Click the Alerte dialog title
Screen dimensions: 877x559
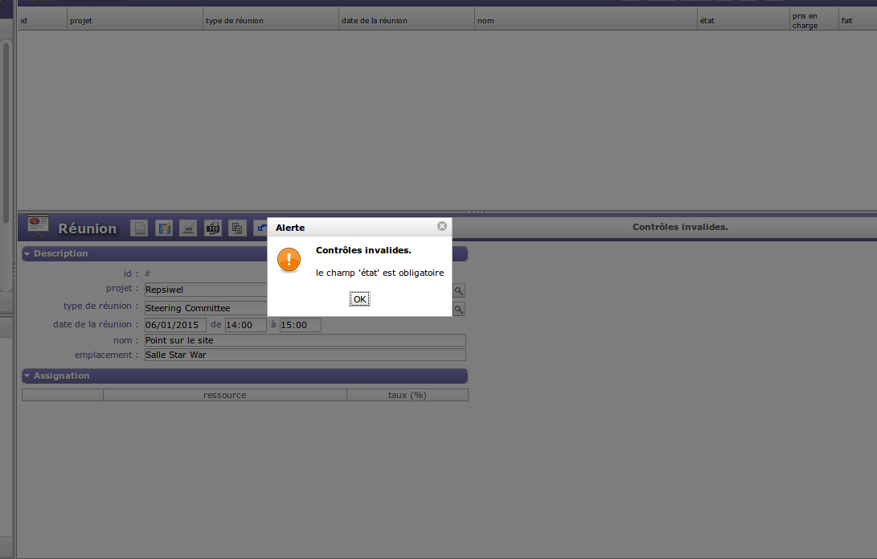click(x=290, y=228)
